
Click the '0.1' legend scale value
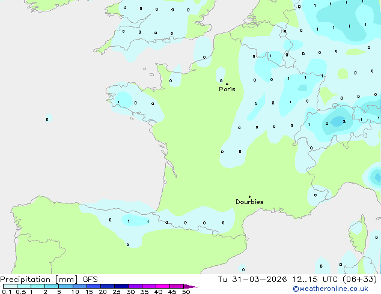tap(7, 292)
